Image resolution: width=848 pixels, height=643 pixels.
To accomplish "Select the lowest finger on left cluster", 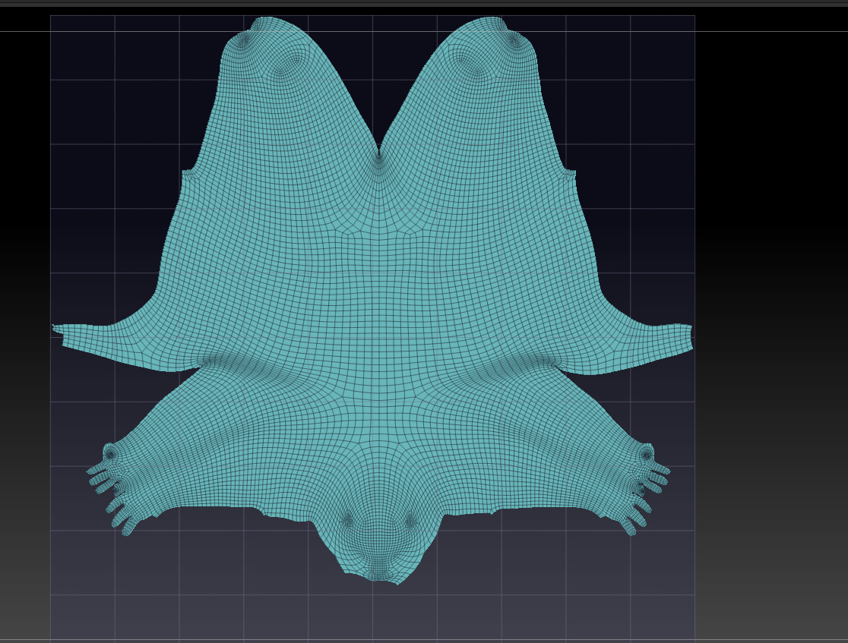I will pos(128,527).
